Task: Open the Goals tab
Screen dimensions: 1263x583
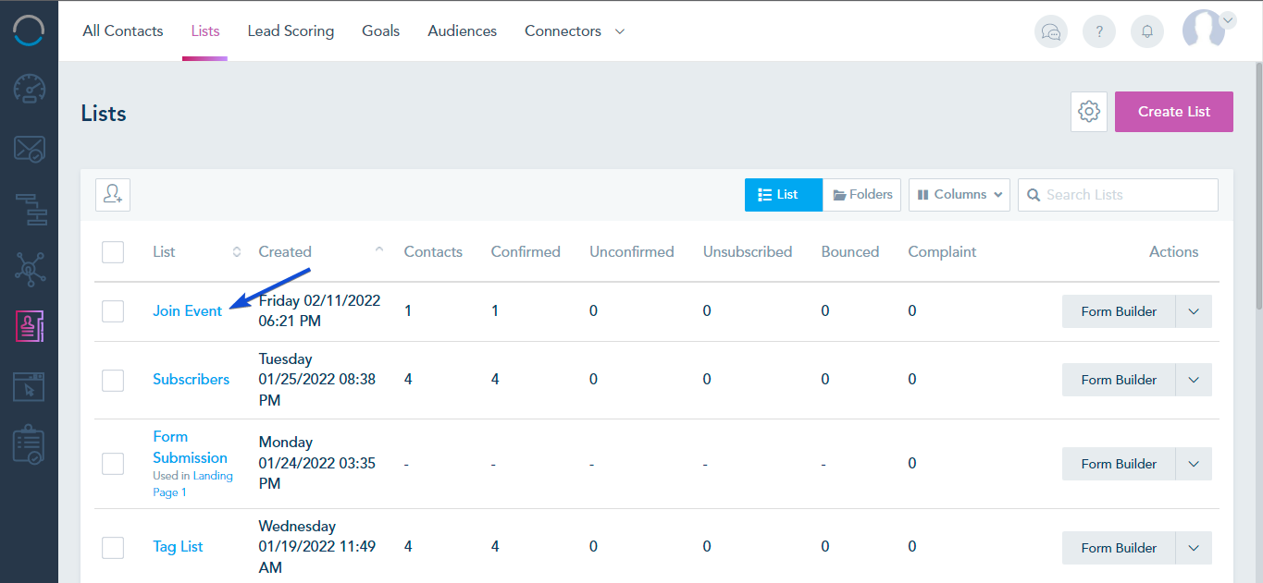Action: [381, 31]
